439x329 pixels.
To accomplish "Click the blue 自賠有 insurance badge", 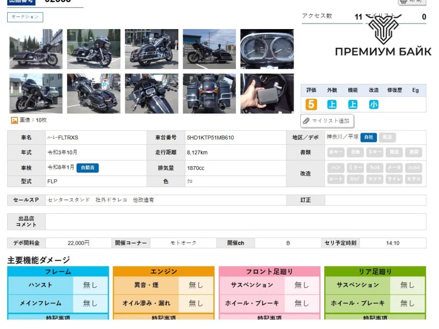I will (87, 167).
